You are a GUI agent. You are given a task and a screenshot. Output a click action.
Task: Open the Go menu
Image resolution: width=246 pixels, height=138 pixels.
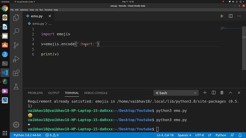click(37, 10)
